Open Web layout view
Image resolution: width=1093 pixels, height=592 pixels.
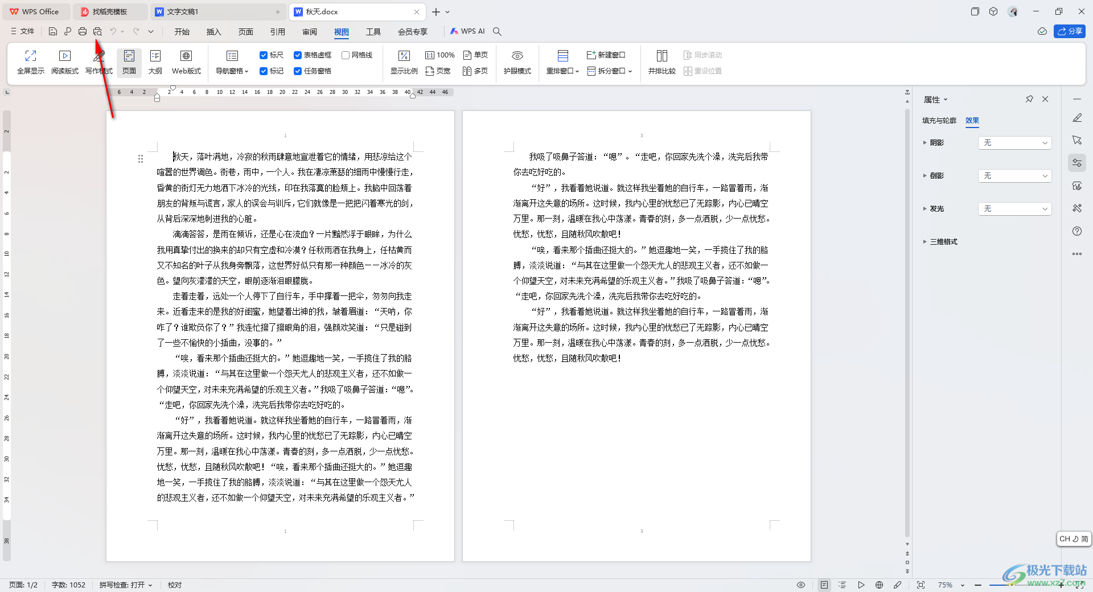click(x=186, y=63)
